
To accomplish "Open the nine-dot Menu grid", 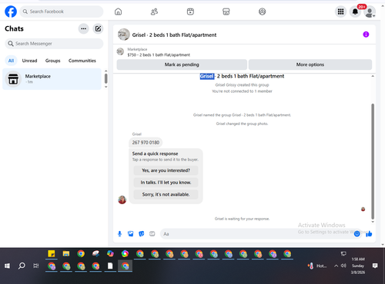I will pyautogui.click(x=340, y=12).
